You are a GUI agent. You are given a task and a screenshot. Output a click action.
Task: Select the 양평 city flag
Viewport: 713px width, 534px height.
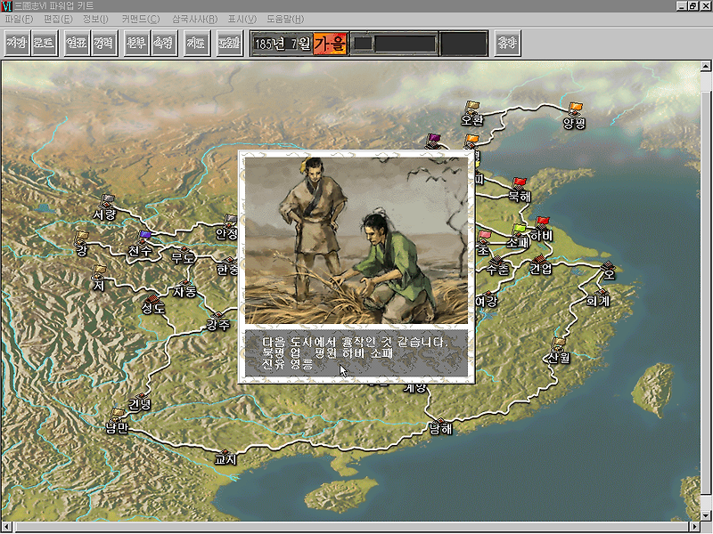click(575, 107)
